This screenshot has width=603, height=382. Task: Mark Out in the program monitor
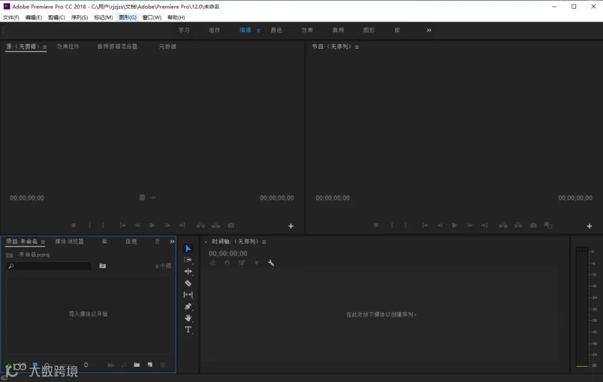pyautogui.click(x=405, y=226)
